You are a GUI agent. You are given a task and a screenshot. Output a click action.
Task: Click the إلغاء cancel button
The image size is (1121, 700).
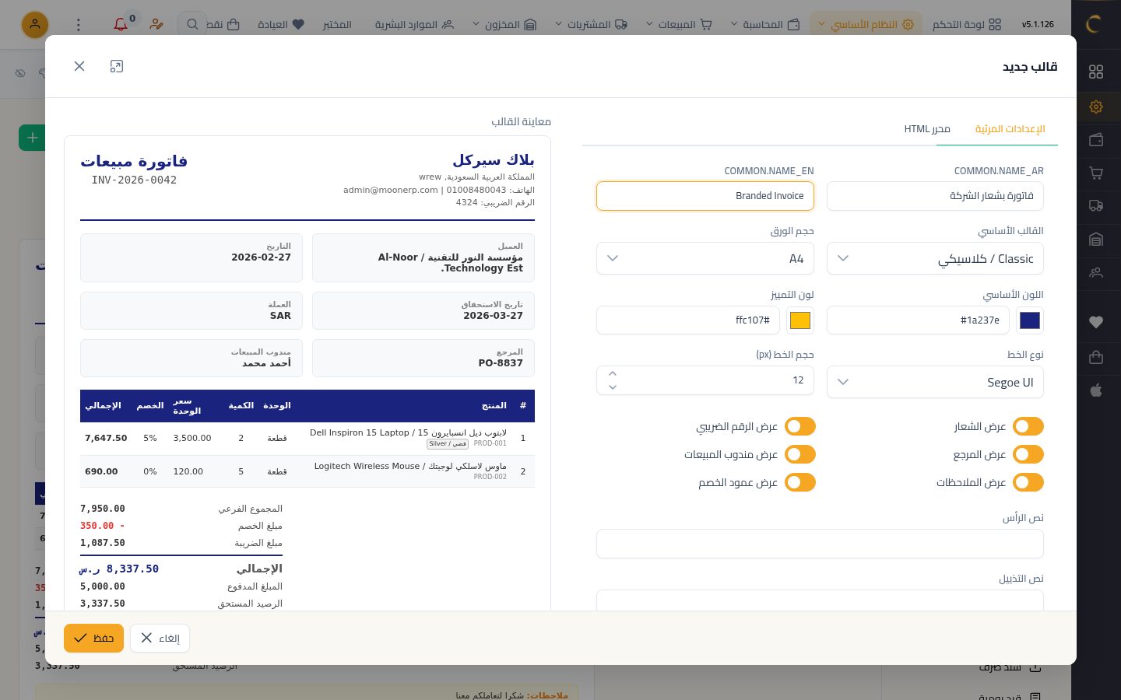(x=160, y=638)
